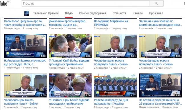185x110 pixels.
Task: Open the Списки відтворення tab
Action: [x=92, y=13]
